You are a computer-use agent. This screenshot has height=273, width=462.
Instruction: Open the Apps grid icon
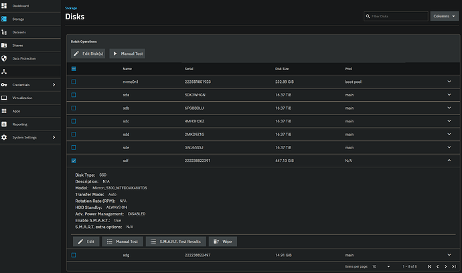pyautogui.click(x=4, y=111)
